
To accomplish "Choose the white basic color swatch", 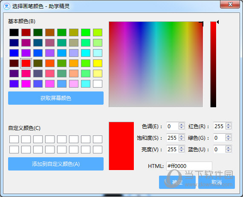I will point(98,84).
